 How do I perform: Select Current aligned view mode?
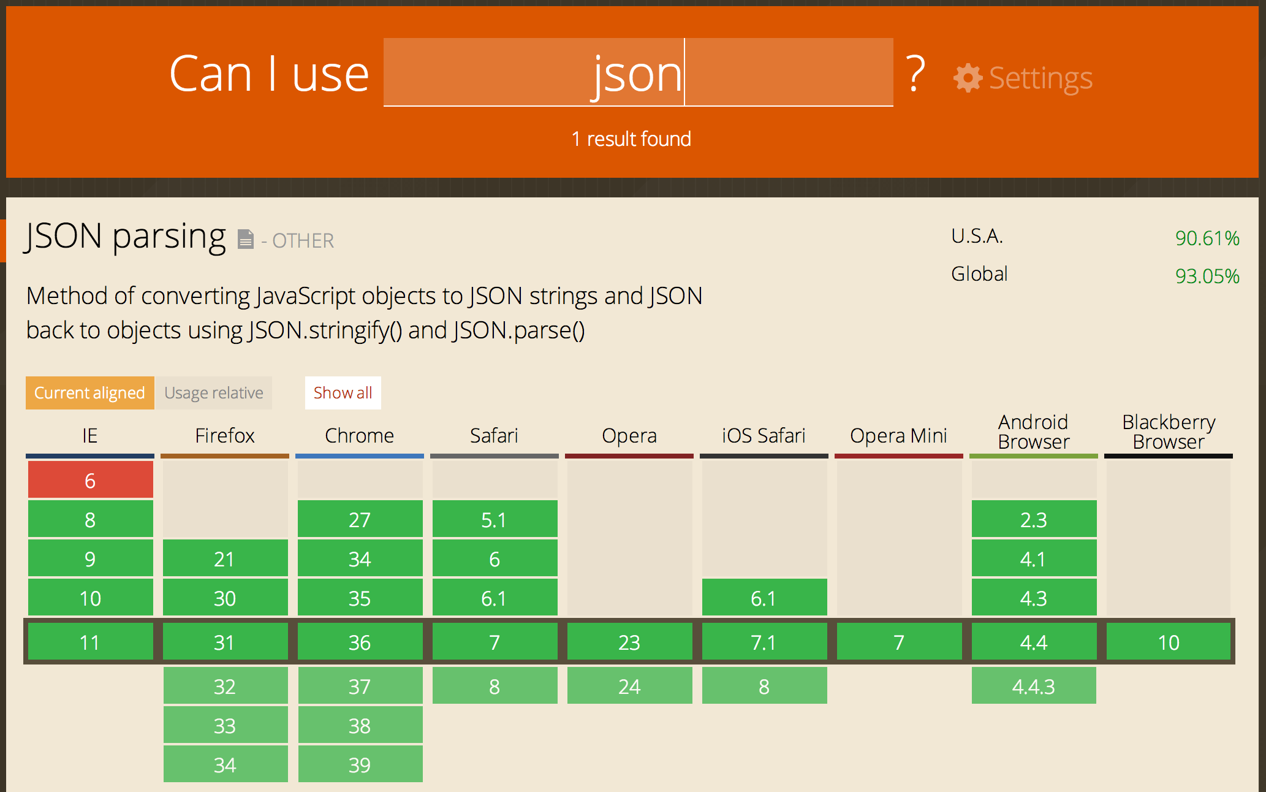[89, 393]
